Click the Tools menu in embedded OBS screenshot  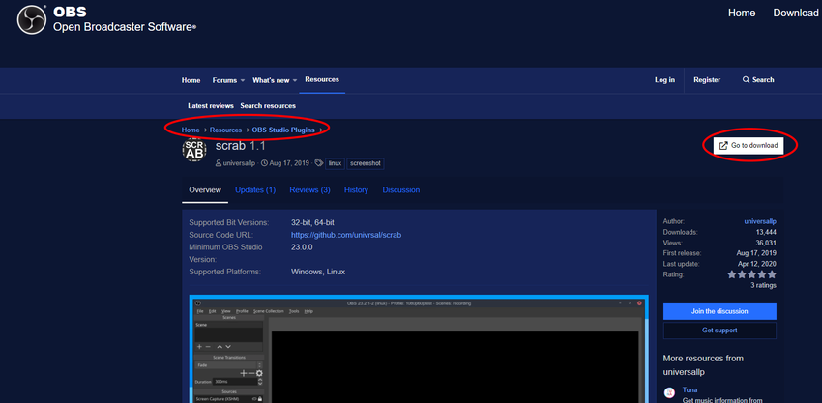point(294,311)
